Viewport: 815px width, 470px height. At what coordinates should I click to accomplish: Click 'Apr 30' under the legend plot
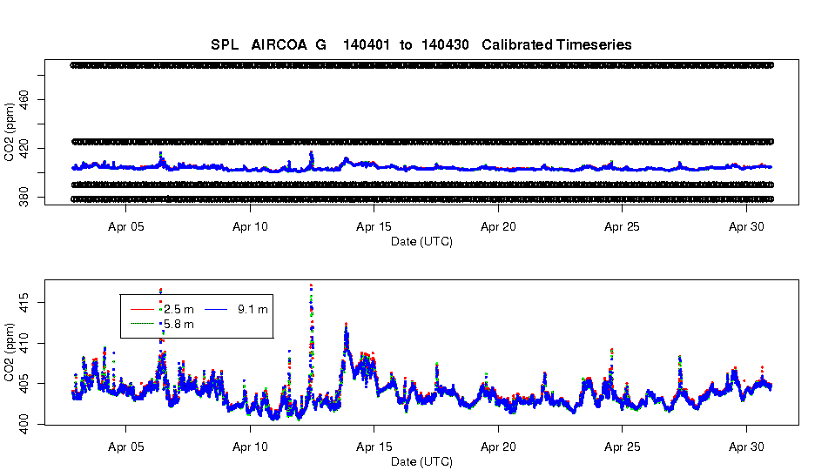[746, 447]
